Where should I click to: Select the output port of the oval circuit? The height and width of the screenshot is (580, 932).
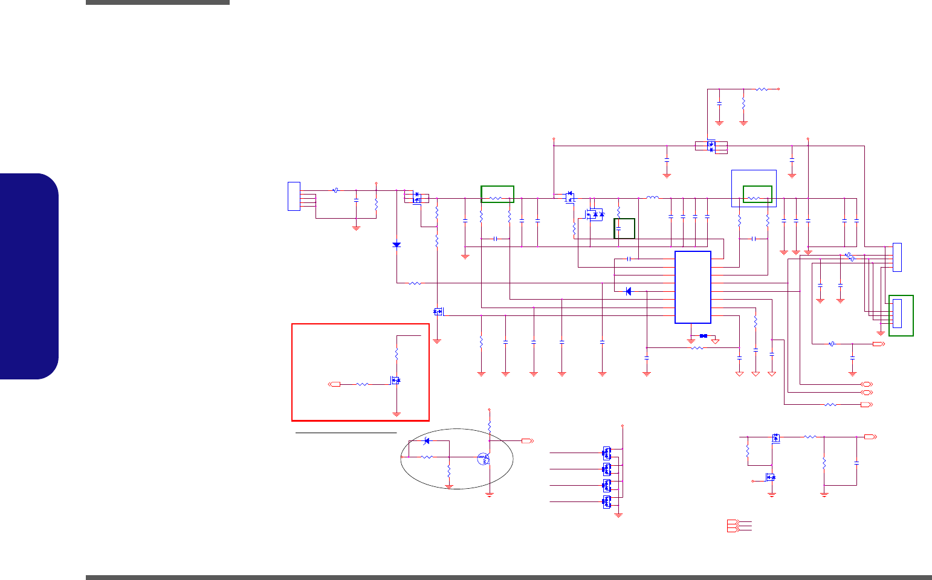[x=528, y=441]
